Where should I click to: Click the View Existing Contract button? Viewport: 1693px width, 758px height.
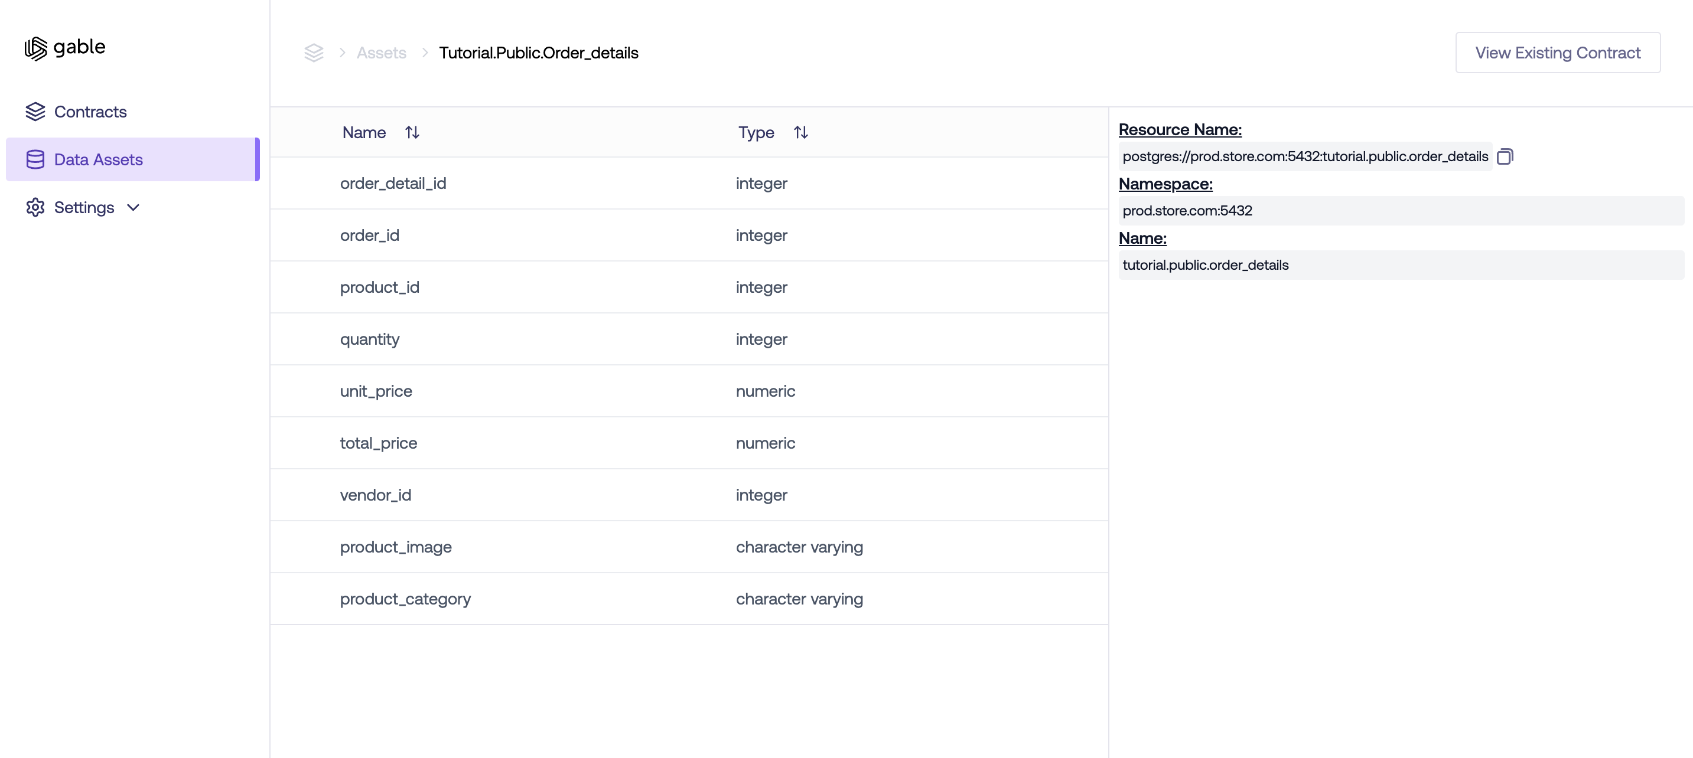pyautogui.click(x=1557, y=53)
